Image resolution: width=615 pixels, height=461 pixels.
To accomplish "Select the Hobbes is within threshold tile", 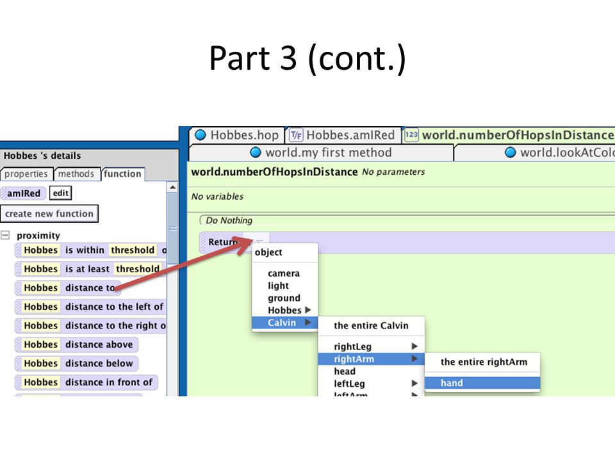I will pos(91,250).
